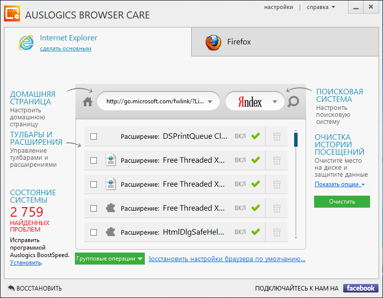
Task: Click the Internet Explorer logo icon
Action: [x=26, y=42]
